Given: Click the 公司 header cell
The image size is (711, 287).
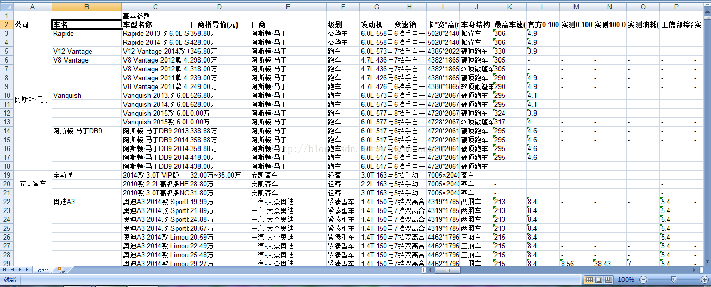Looking at the screenshot, I should pos(32,24).
